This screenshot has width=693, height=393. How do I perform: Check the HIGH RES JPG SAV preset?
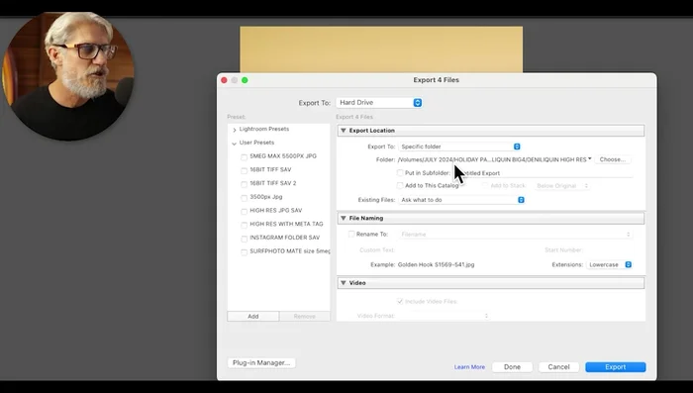point(244,211)
